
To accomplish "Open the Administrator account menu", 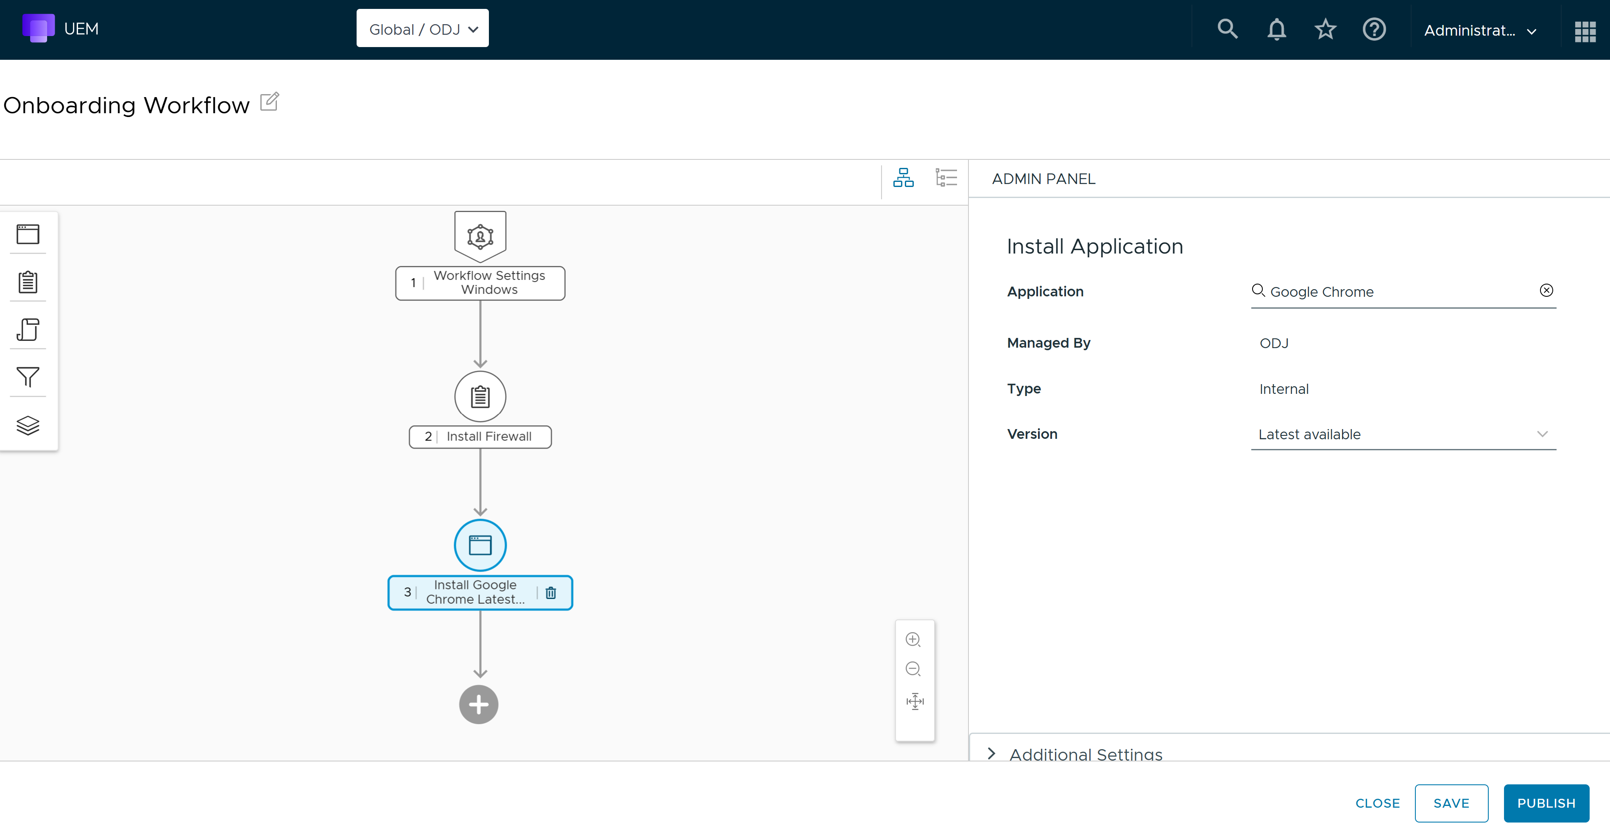I will [1480, 31].
